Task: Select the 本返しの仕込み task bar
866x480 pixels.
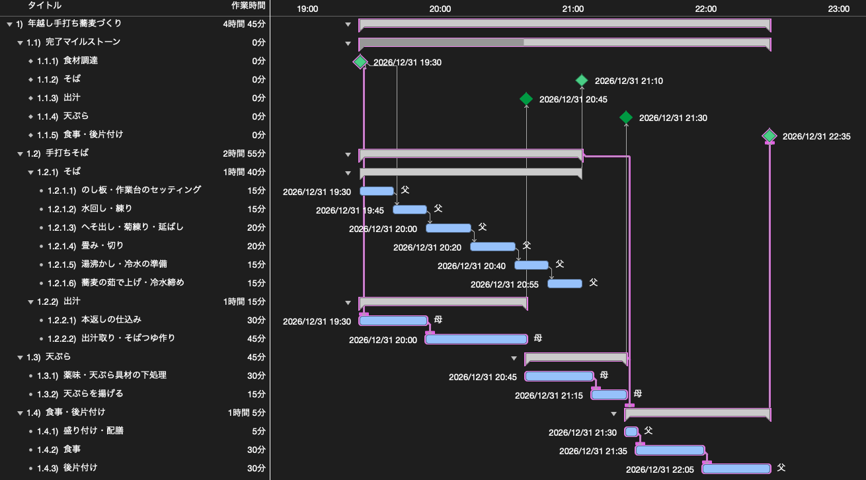Action: click(x=393, y=321)
